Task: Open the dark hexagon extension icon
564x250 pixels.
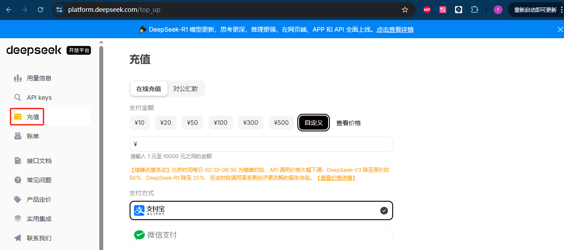Action: coord(459,10)
